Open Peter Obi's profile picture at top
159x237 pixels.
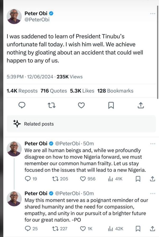tap(14, 16)
